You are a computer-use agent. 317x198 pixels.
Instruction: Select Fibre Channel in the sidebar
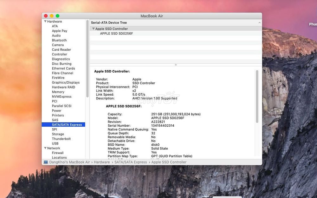point(62,73)
